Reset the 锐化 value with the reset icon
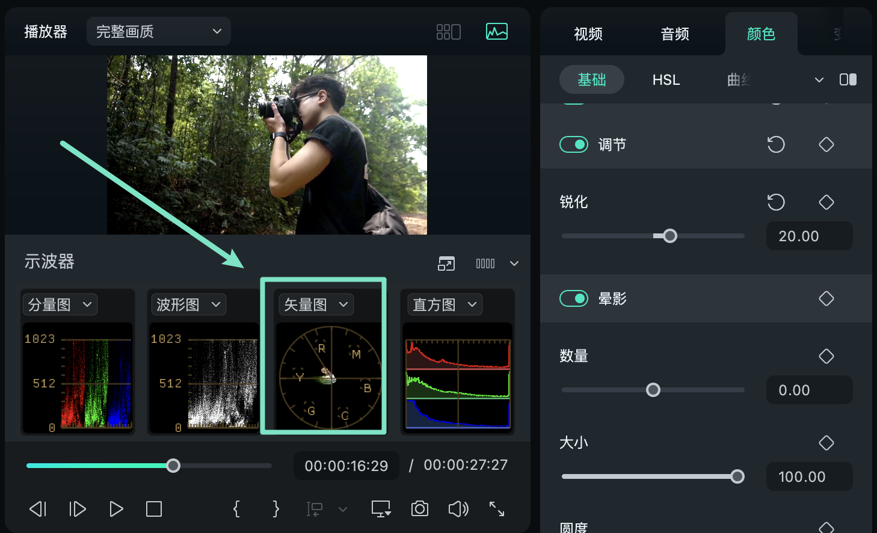This screenshot has height=533, width=877. [x=776, y=202]
